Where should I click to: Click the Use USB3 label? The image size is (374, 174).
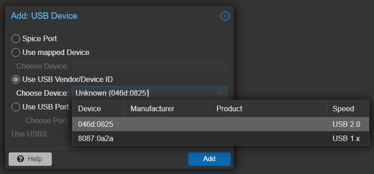point(30,134)
